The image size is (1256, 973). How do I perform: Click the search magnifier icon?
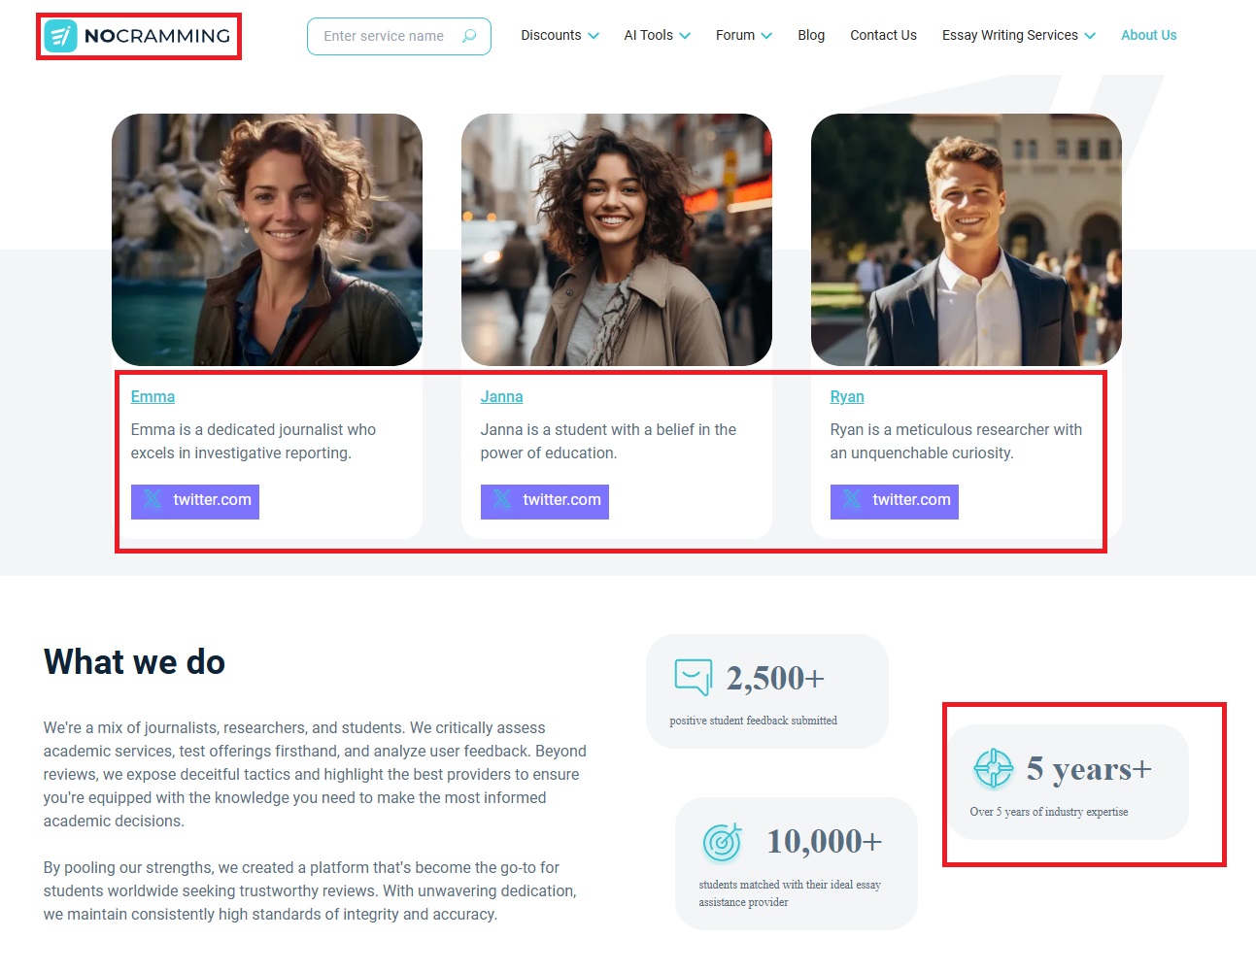coord(469,36)
